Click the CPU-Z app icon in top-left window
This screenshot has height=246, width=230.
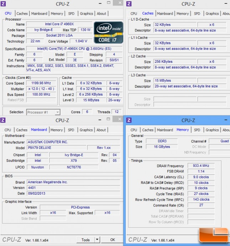coord(3,4)
